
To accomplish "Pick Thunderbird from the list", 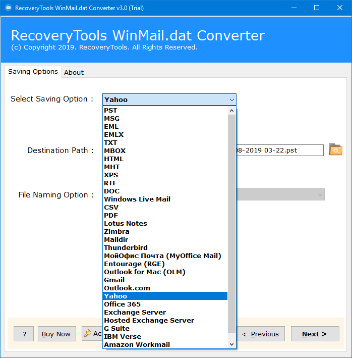I will coord(165,247).
